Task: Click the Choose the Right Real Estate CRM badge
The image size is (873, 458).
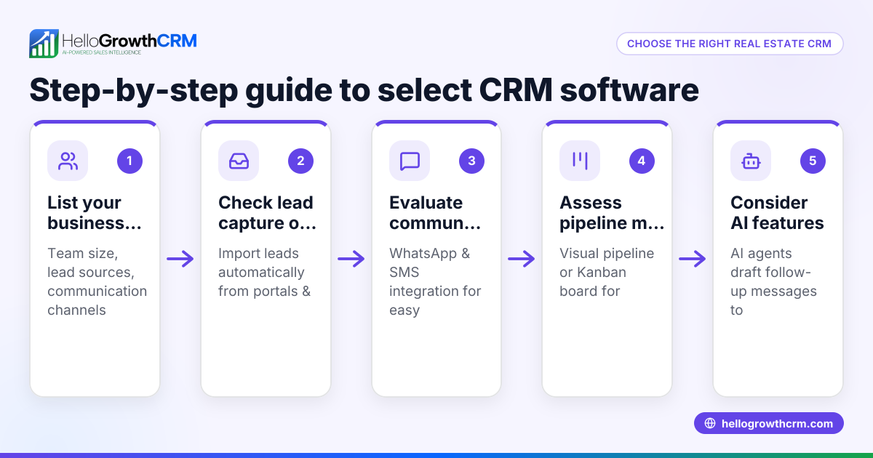Action: tap(730, 44)
